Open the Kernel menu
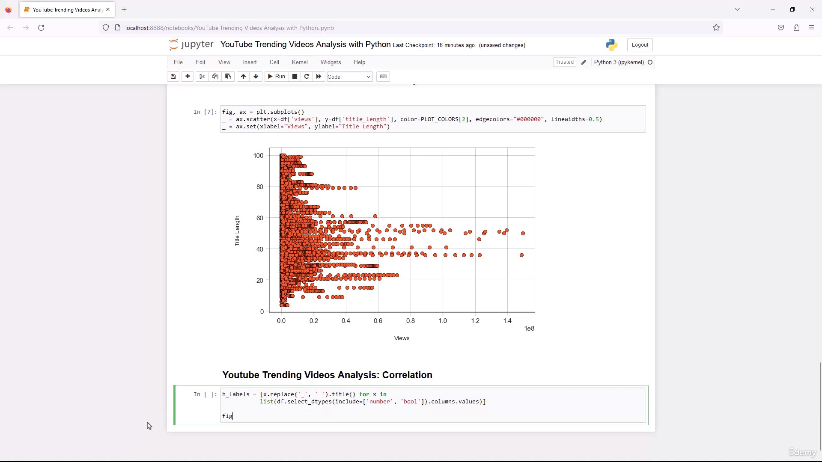Viewport: 822px width, 462px height. (300, 62)
